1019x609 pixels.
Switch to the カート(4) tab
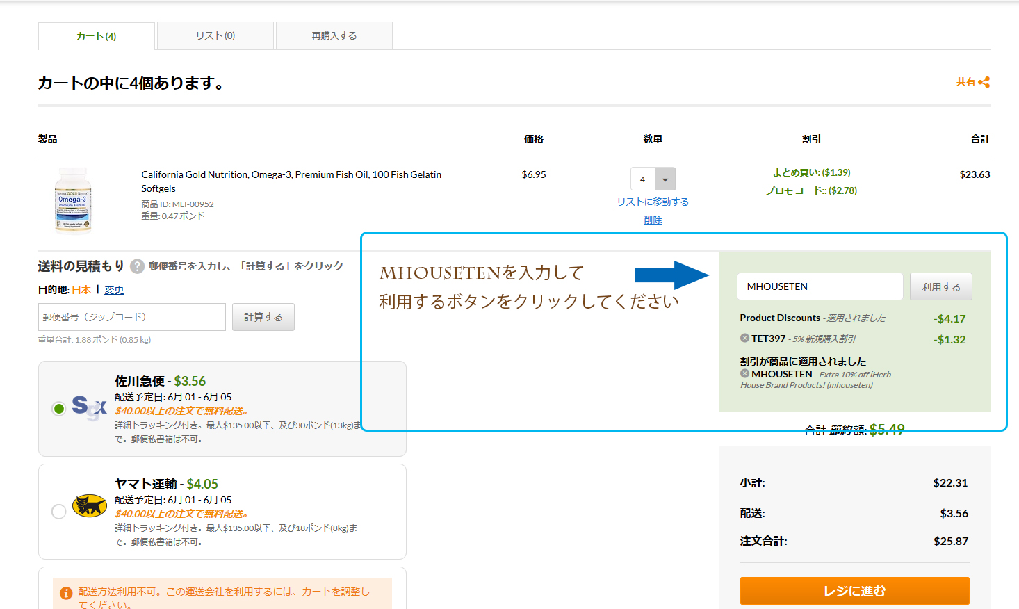[x=97, y=36]
